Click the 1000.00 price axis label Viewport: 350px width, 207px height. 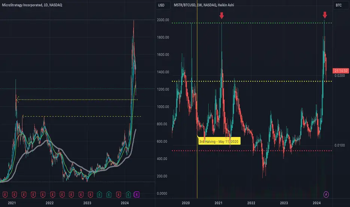pyautogui.click(x=163, y=107)
